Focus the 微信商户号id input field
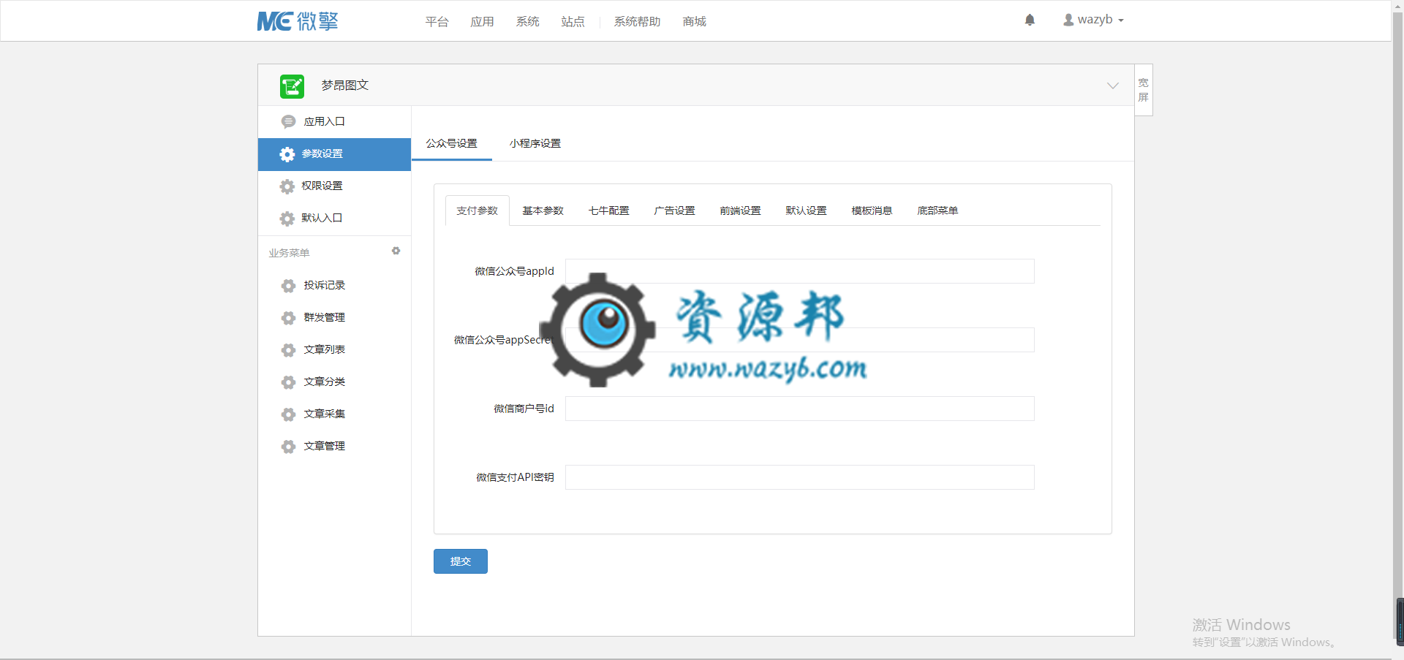Viewport: 1404px width, 660px height. tap(800, 409)
